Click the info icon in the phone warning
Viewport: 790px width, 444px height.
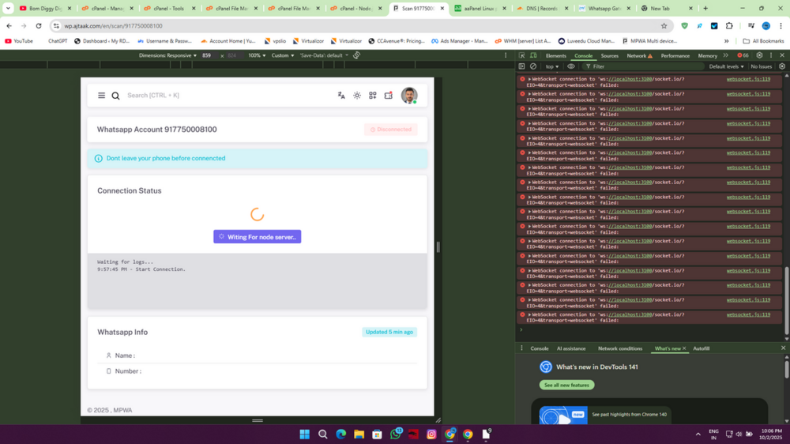(98, 158)
